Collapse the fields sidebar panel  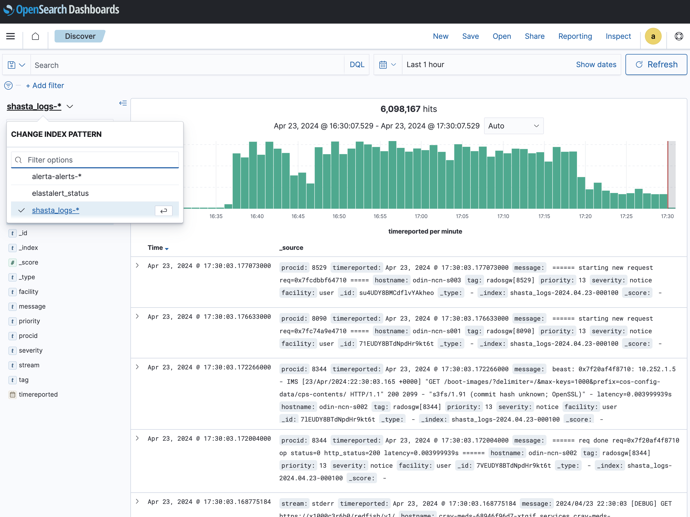point(123,103)
